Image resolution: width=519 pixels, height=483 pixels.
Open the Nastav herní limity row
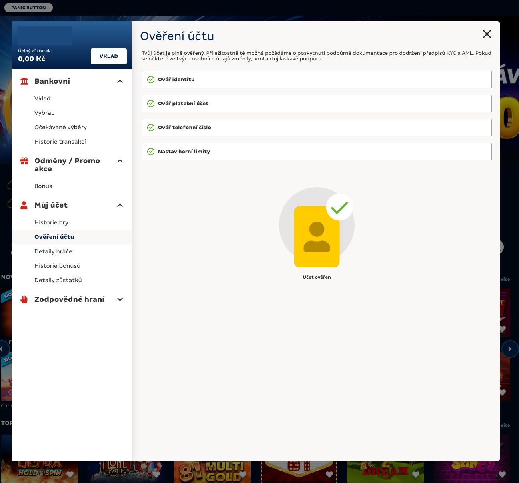tap(316, 152)
